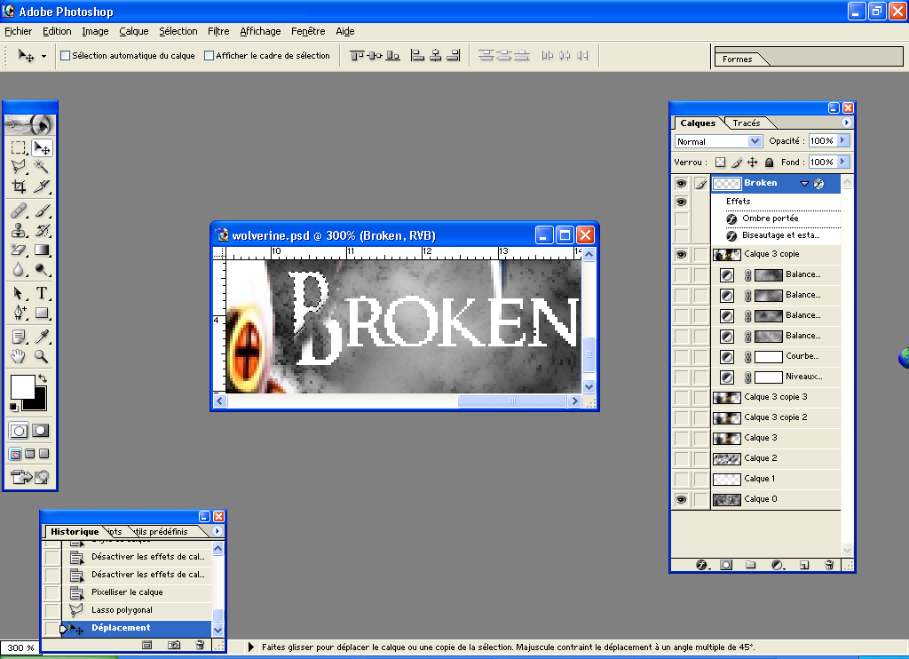Open the new snapshot camera icon in Historique
Image resolution: width=909 pixels, height=659 pixels.
point(174,646)
